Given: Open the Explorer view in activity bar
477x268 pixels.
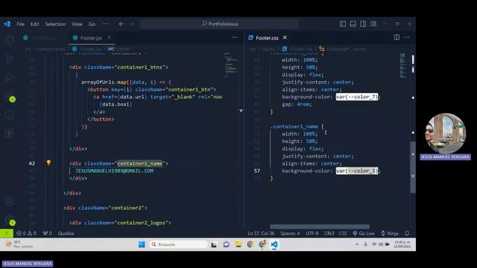Looking at the screenshot, I should 9,39.
